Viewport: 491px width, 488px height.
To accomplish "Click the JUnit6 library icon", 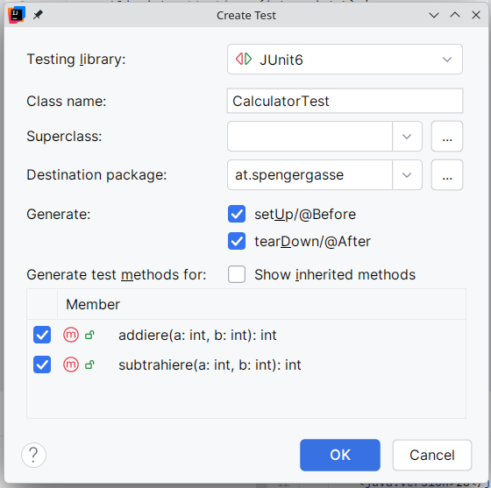I will pyautogui.click(x=244, y=59).
